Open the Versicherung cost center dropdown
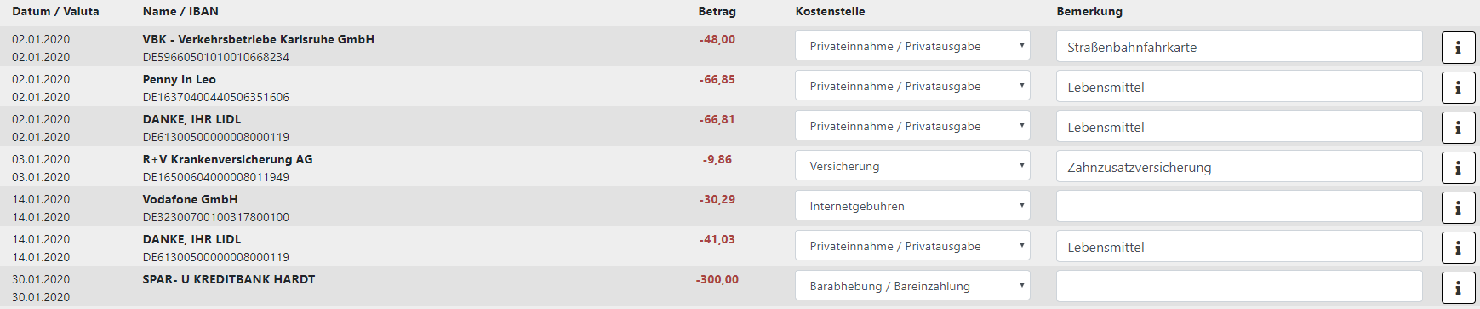The image size is (1480, 309). click(912, 166)
